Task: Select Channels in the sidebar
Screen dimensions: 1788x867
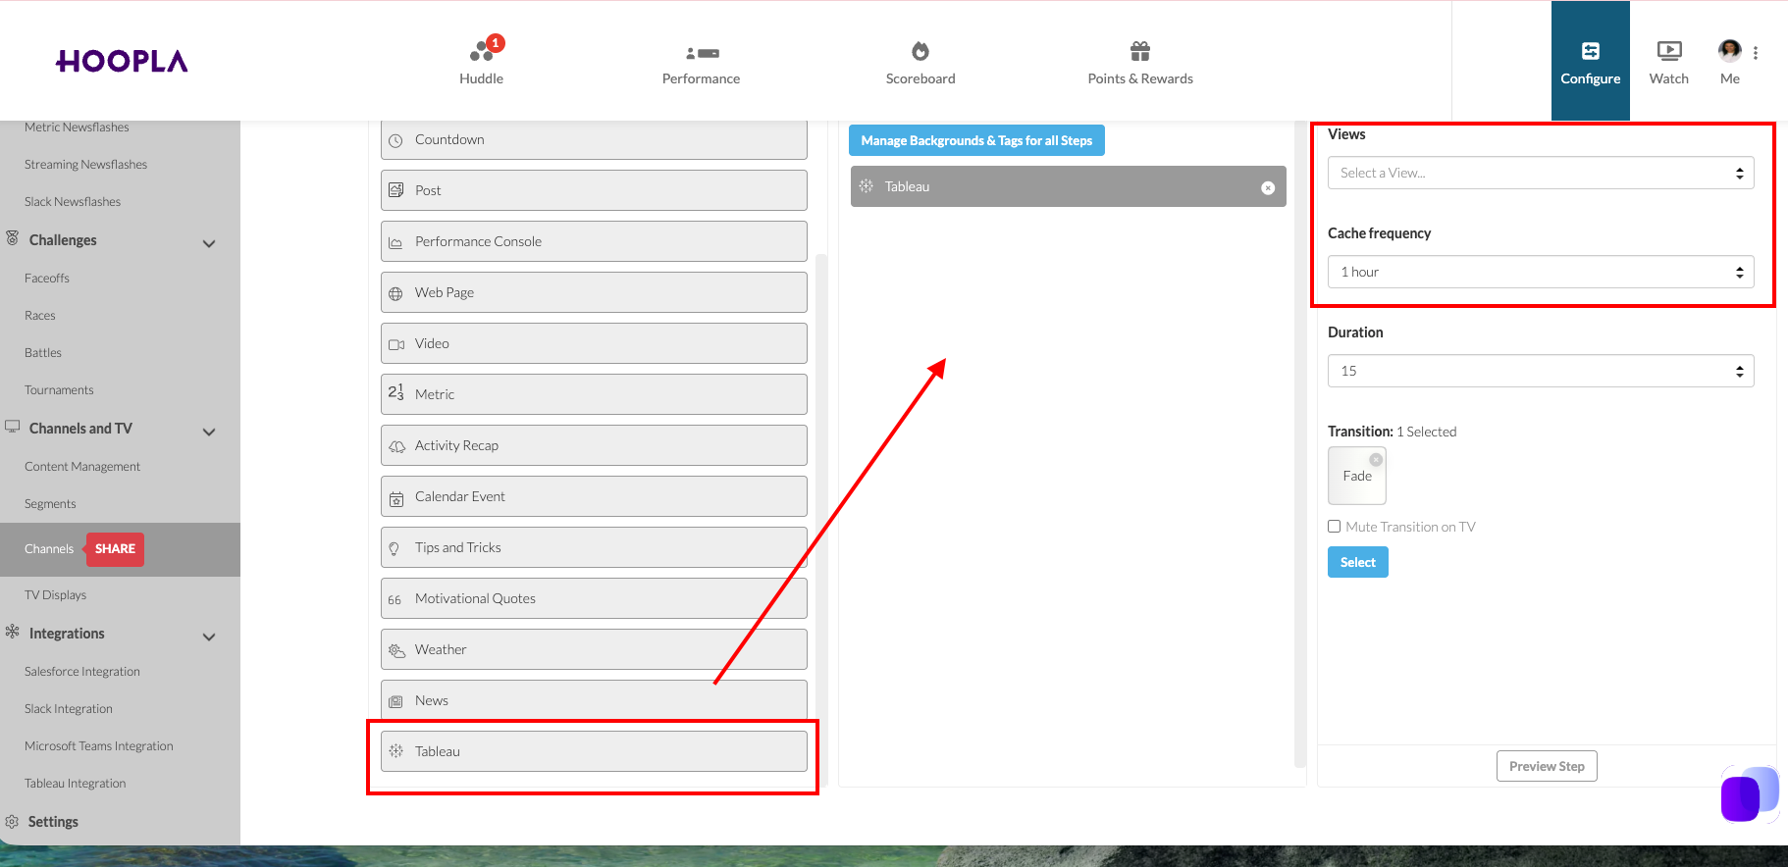Action: (x=49, y=549)
